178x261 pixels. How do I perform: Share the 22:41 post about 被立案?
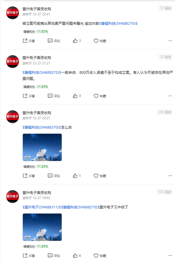[29, 41]
